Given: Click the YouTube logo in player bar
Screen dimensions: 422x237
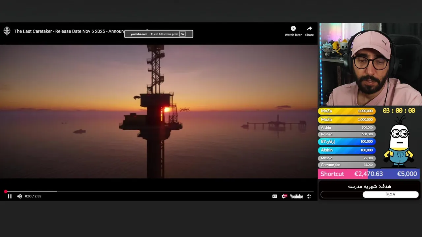Looking at the screenshot, I should [296, 196].
